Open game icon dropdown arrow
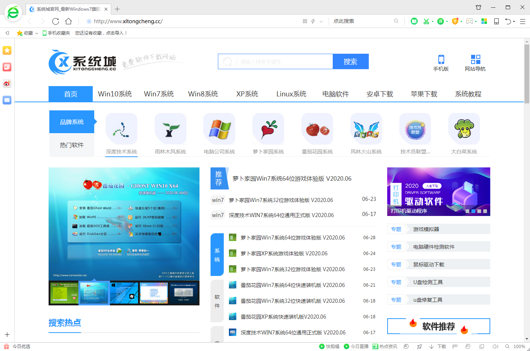 click(x=476, y=21)
